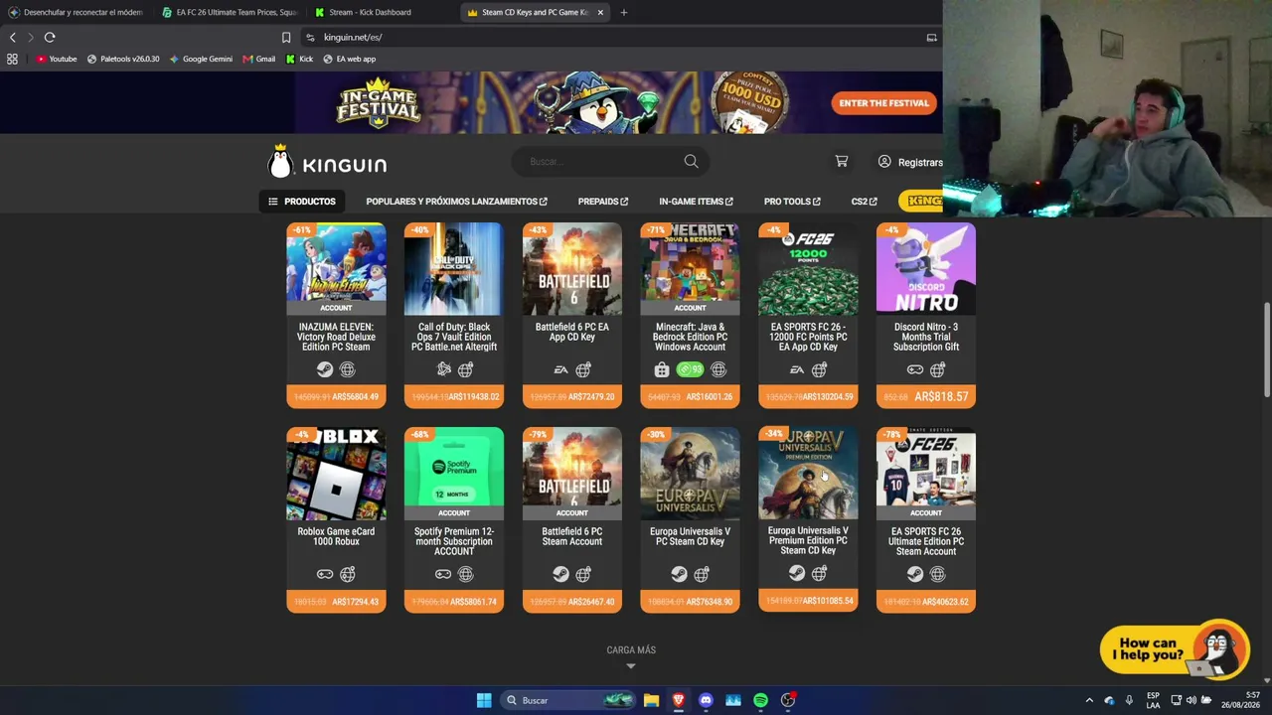The width and height of the screenshot is (1272, 715).
Task: Show hidden system tray icons
Action: [1089, 700]
